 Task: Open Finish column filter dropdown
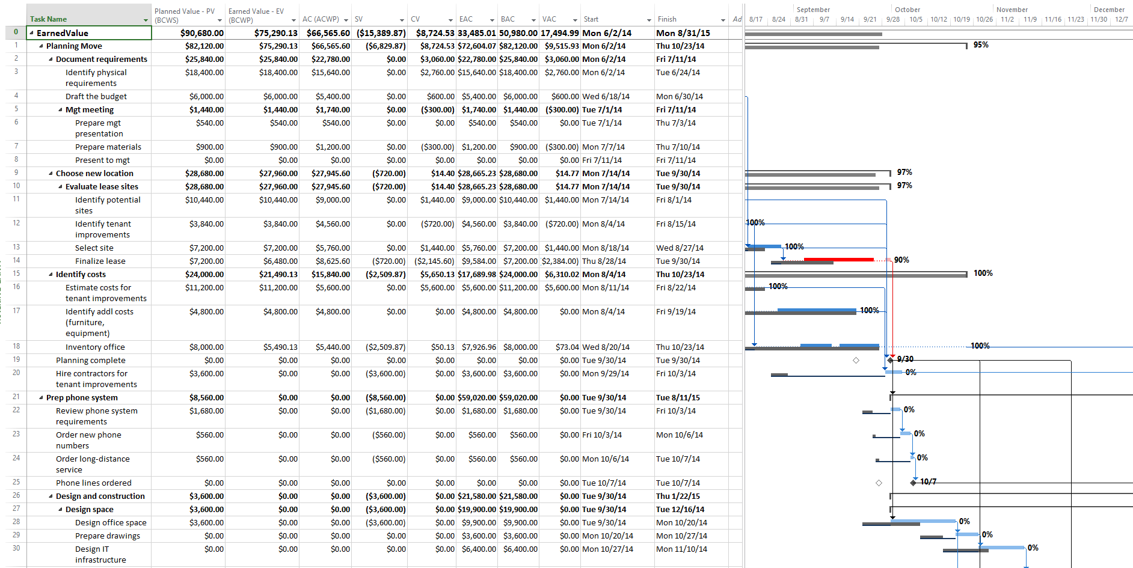[723, 20]
